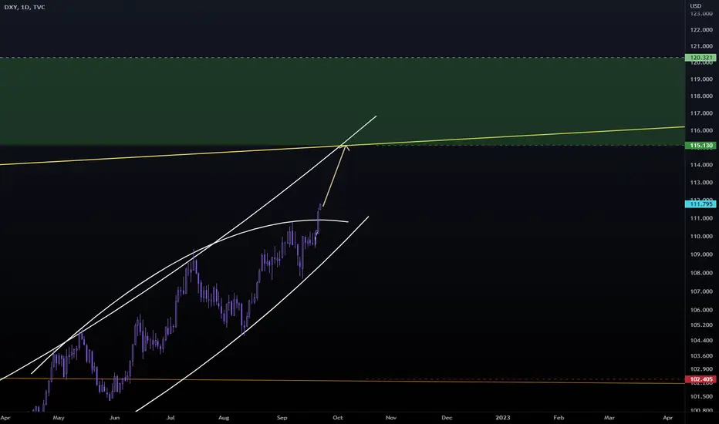The height and width of the screenshot is (424, 719).
Task: Click the Mar label on time axis
Action: coord(609,418)
